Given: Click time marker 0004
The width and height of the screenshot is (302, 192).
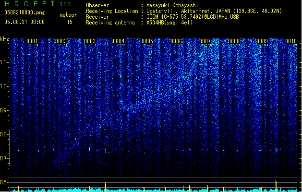Looking at the screenshot, I should click(x=119, y=41).
